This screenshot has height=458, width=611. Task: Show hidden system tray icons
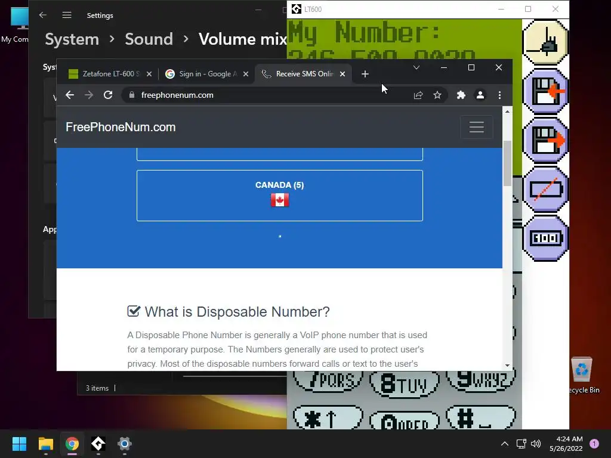(505, 444)
